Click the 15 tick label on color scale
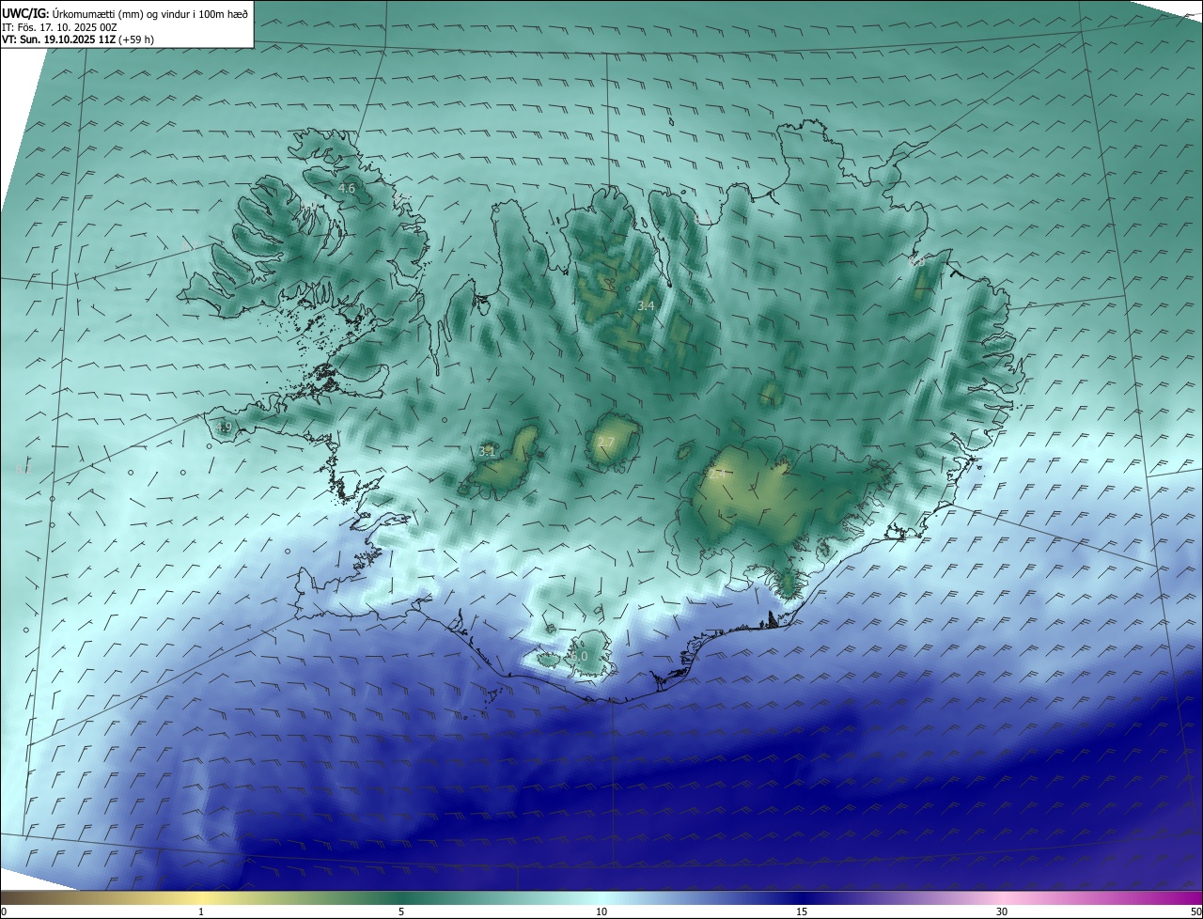1203x919 pixels. click(802, 911)
